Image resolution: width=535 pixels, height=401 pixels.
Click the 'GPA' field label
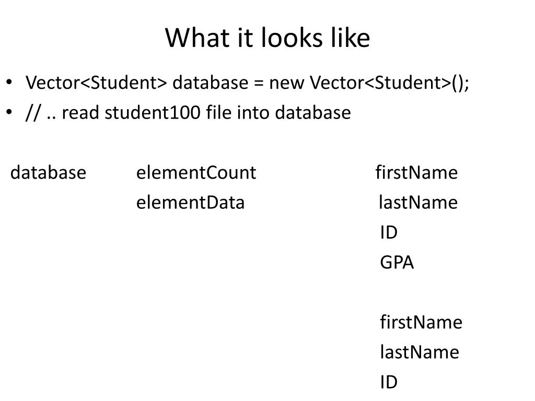397,263
